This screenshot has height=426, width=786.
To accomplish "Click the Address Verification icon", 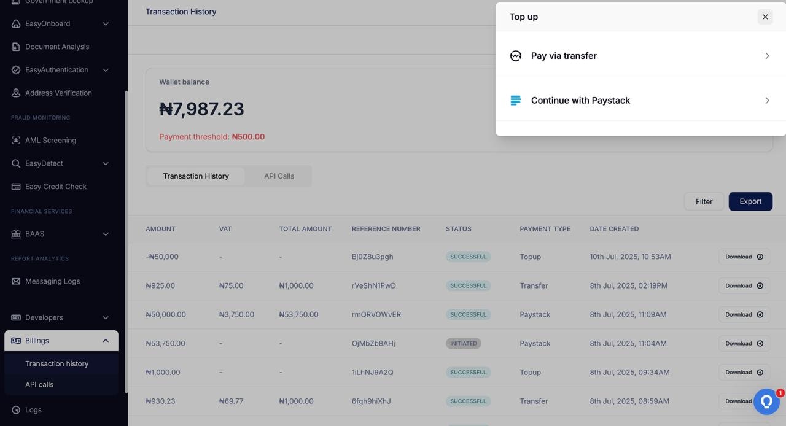I will [x=15, y=93].
